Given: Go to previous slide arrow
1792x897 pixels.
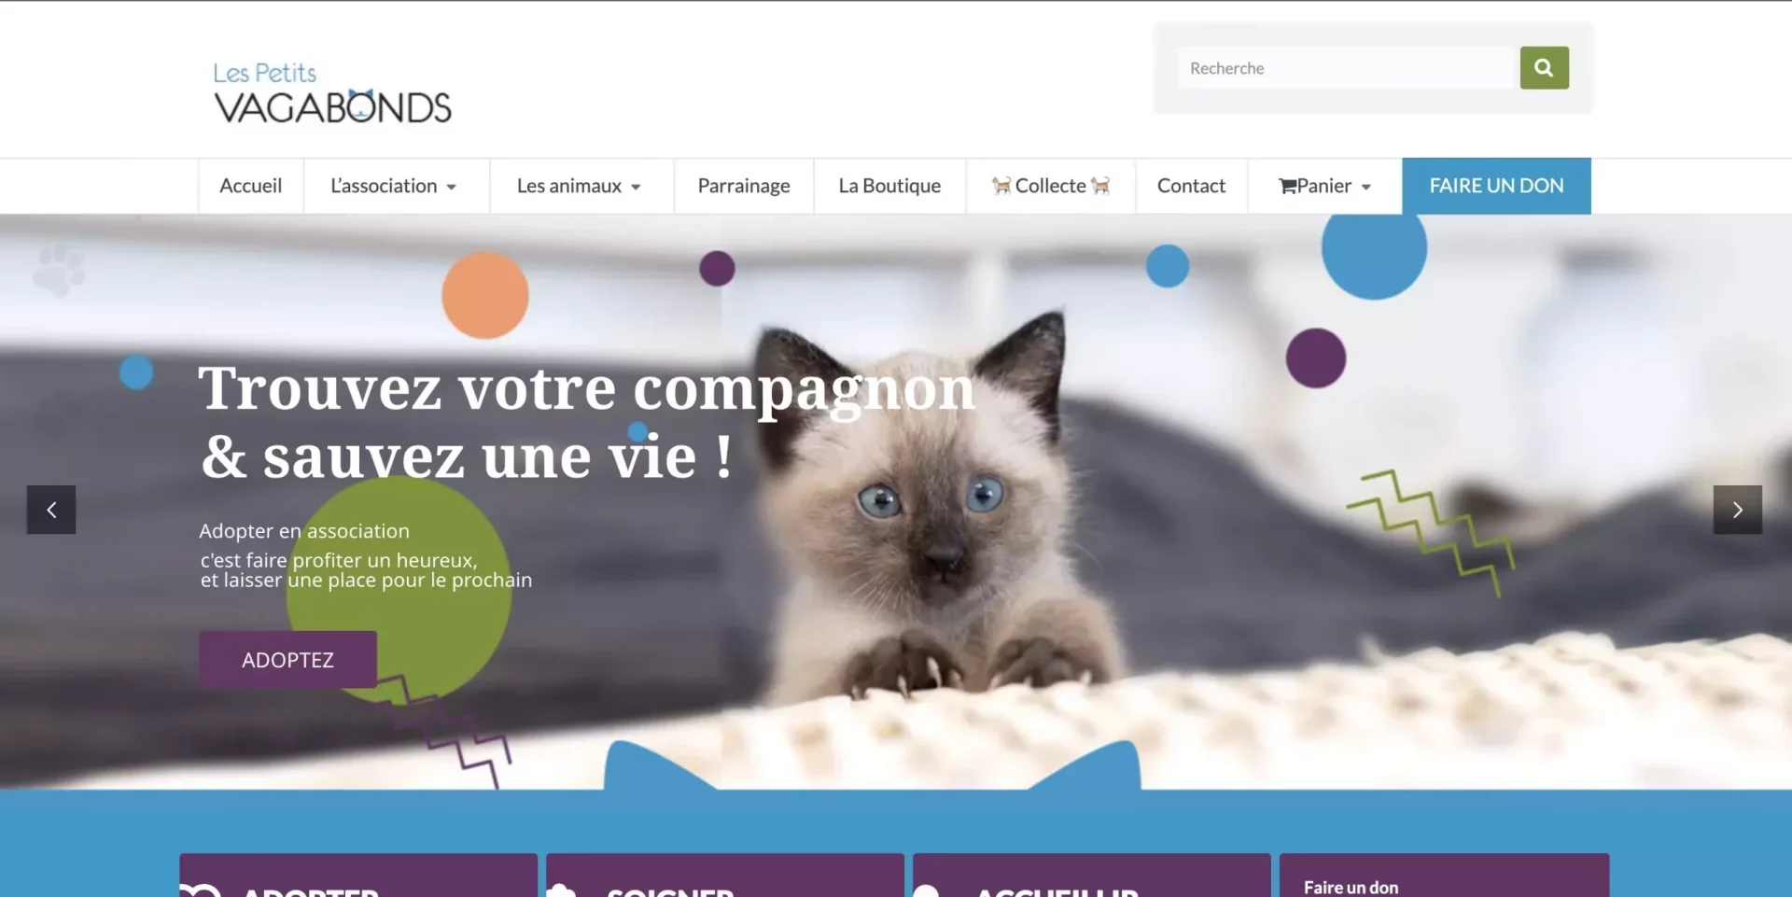Looking at the screenshot, I should [x=51, y=510].
